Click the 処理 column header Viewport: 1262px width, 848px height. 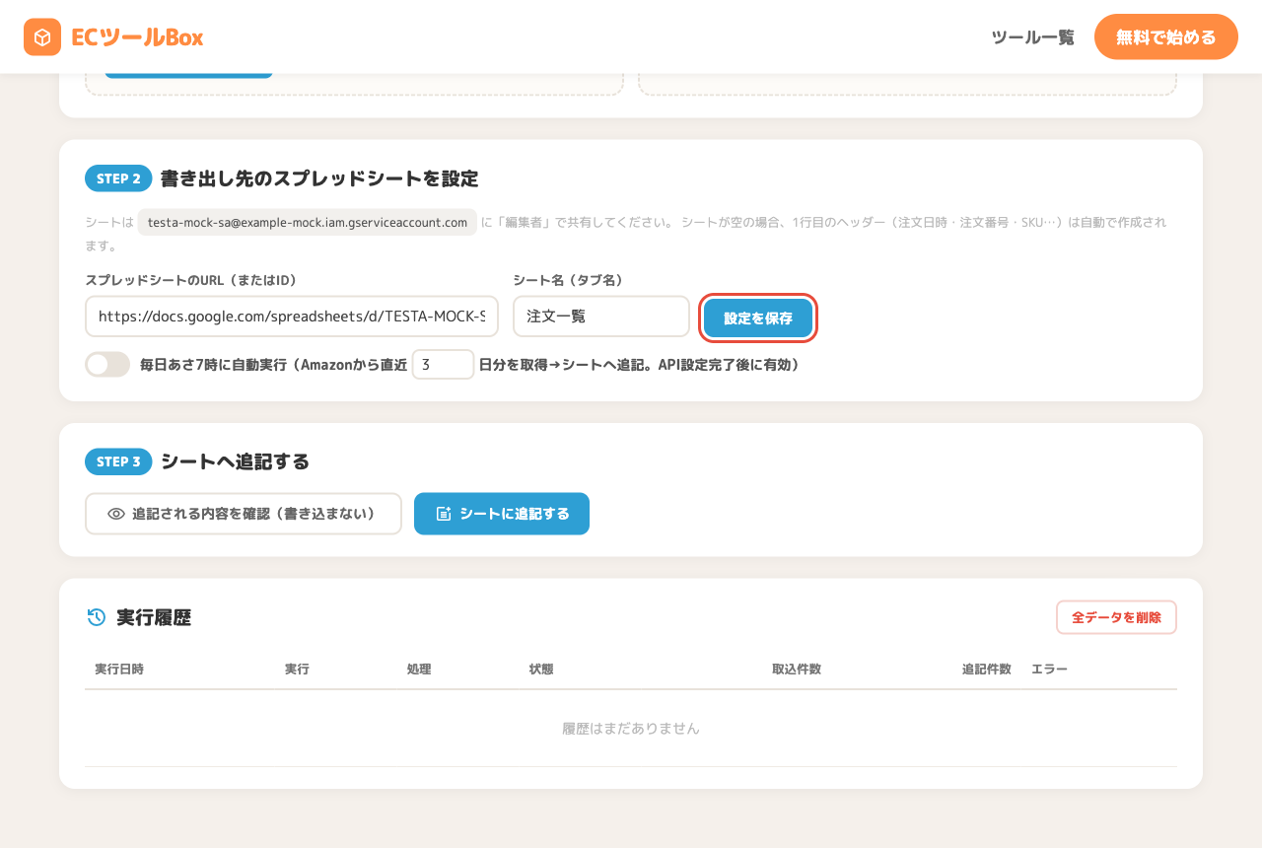(x=419, y=670)
